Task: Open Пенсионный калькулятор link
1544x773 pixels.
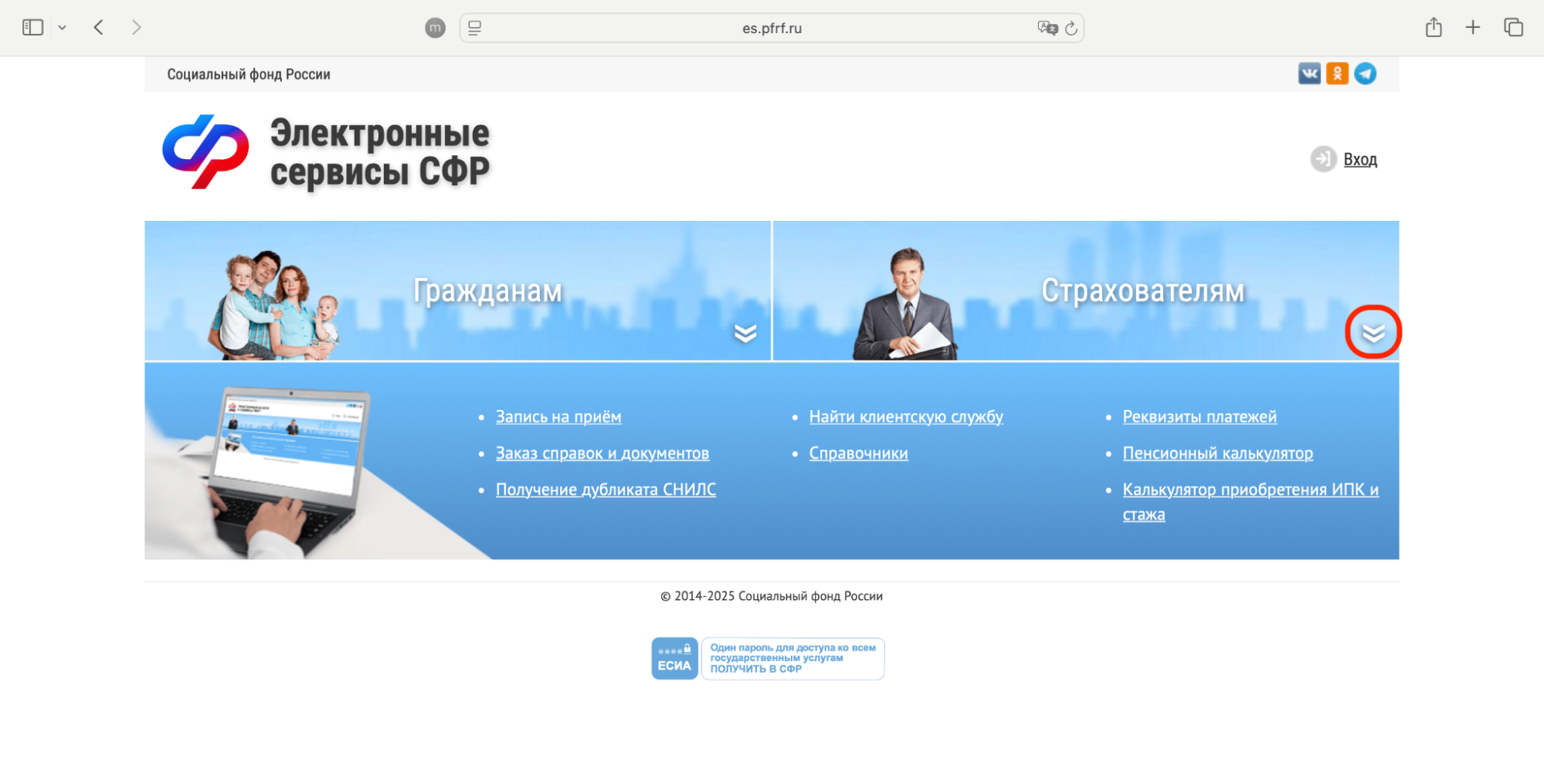Action: (1217, 453)
